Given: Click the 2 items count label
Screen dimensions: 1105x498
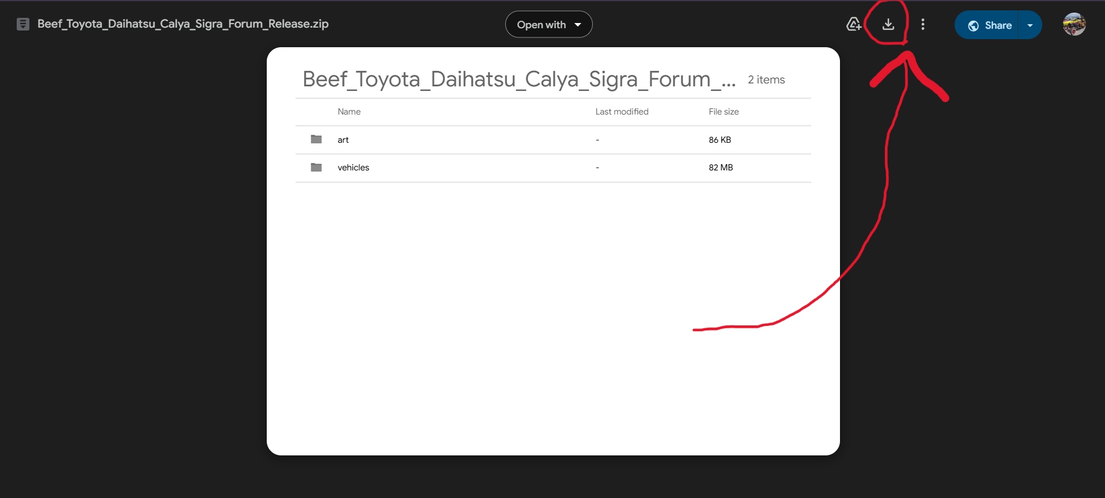Looking at the screenshot, I should pyautogui.click(x=766, y=80).
